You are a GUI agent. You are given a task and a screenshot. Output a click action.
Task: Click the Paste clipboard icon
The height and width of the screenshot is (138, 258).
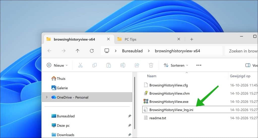pos(109,65)
